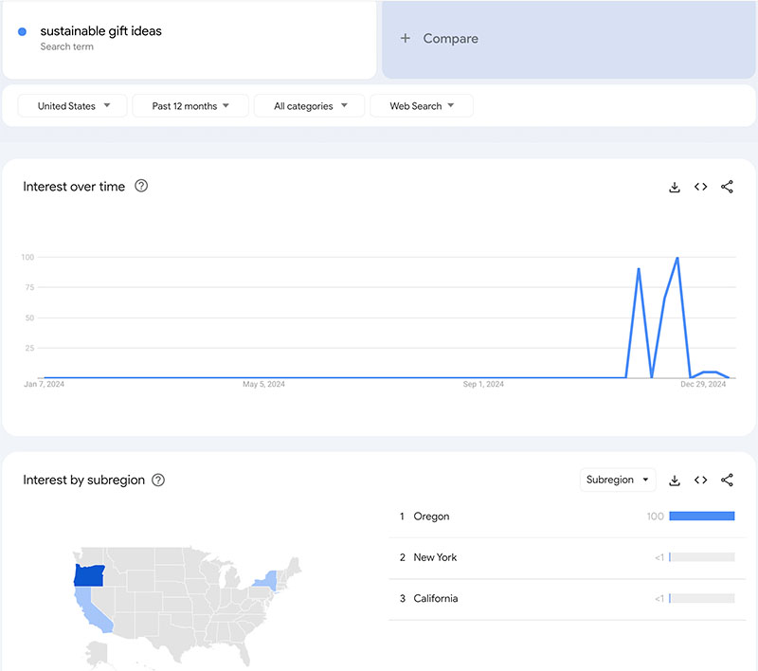Open the Subregion view dropdown
The height and width of the screenshot is (671, 758).
tap(618, 480)
